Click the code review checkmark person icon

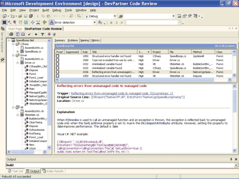coord(100,22)
